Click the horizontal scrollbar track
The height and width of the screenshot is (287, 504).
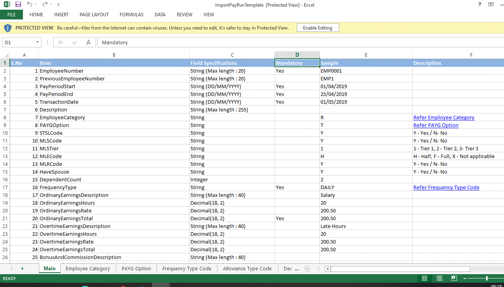point(400,269)
